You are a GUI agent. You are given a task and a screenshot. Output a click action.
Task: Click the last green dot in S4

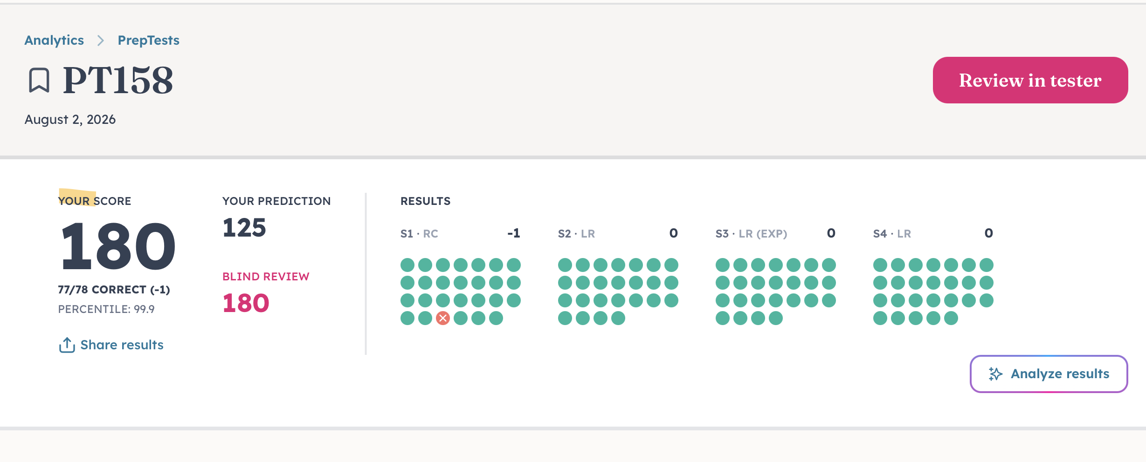pyautogui.click(x=951, y=318)
